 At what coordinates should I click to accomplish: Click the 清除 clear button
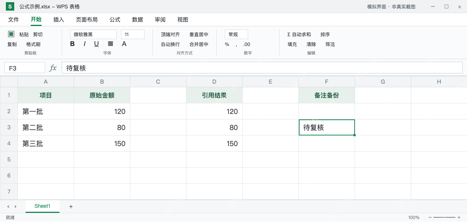tap(311, 44)
